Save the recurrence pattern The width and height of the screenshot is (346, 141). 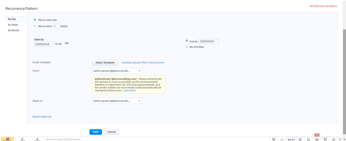tap(96, 132)
